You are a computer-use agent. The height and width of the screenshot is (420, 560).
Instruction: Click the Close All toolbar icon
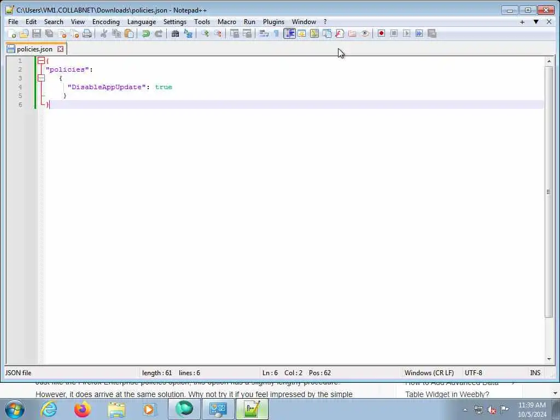click(x=74, y=33)
